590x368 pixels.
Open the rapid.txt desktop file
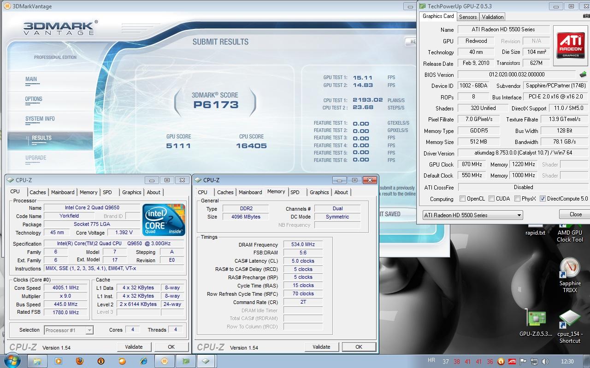click(535, 229)
